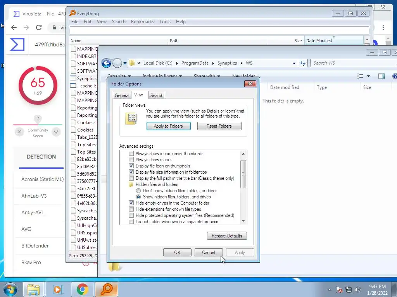Uncheck Display file size information in folder tips
Screen dimensions: 397x297
131,172
